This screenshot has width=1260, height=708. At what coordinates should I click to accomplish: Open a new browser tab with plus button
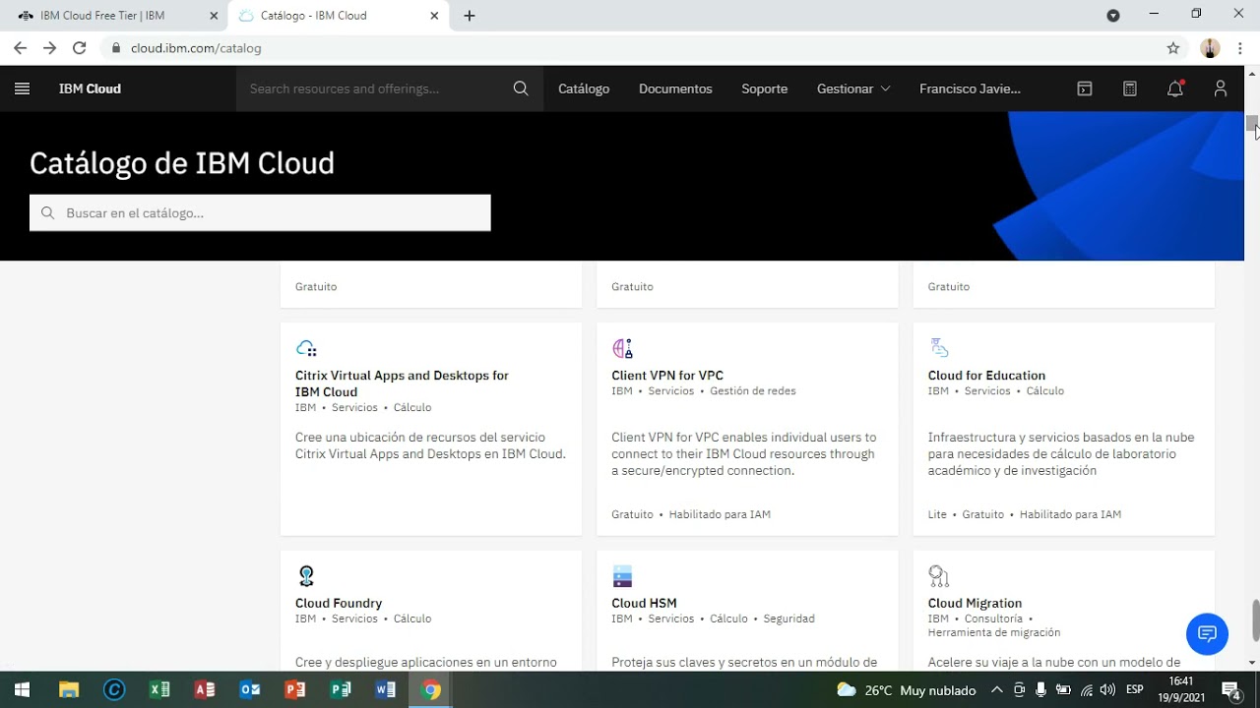(x=470, y=16)
